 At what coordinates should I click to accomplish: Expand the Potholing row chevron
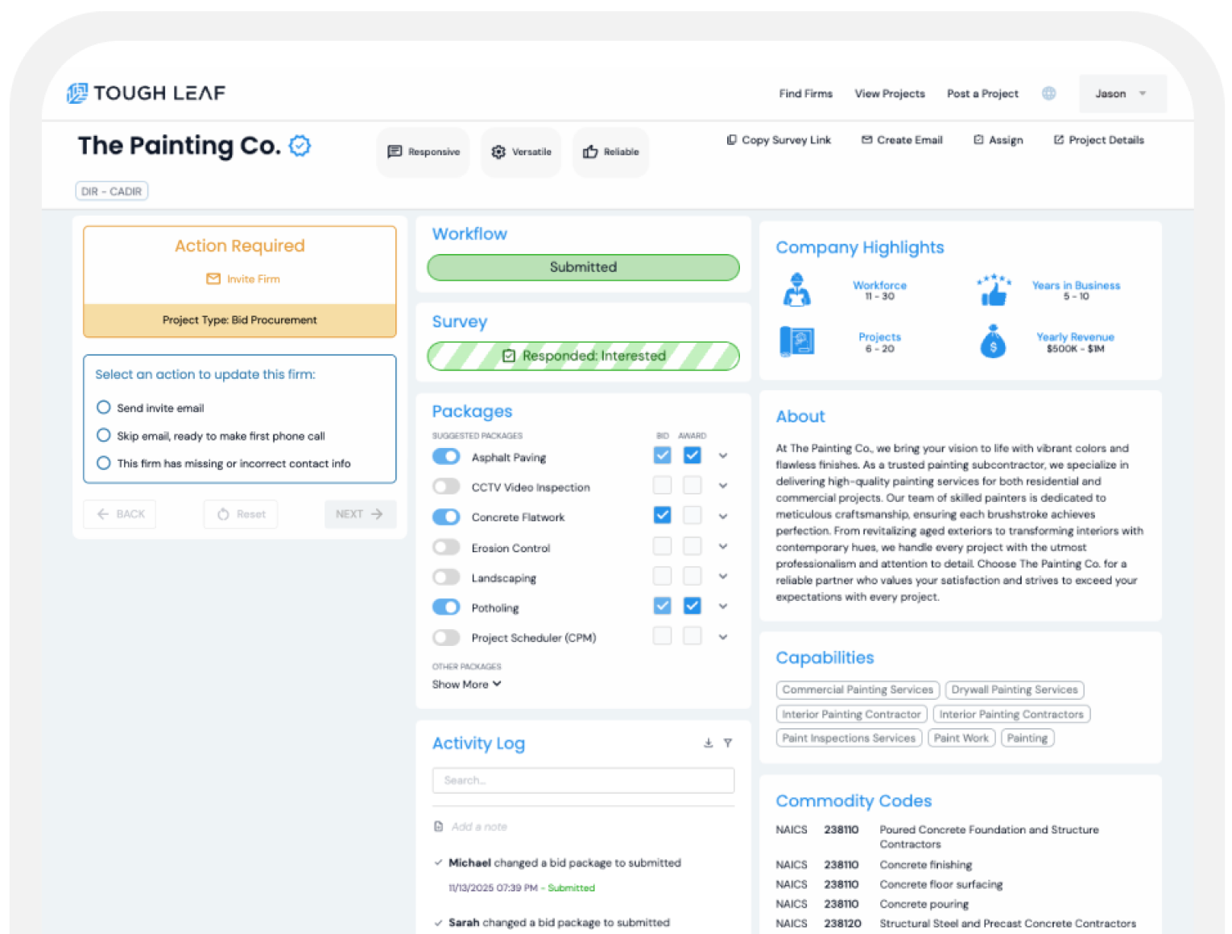pyautogui.click(x=723, y=606)
